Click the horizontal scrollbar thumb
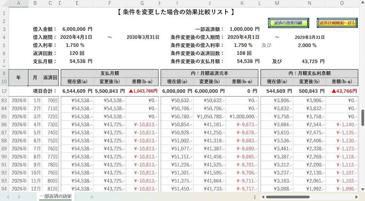This screenshot has height=201, width=365. pyautogui.click(x=288, y=197)
